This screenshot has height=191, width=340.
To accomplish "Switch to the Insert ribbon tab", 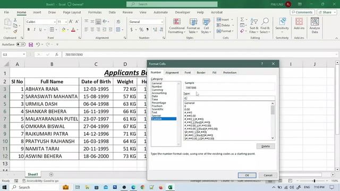I will [37, 12].
